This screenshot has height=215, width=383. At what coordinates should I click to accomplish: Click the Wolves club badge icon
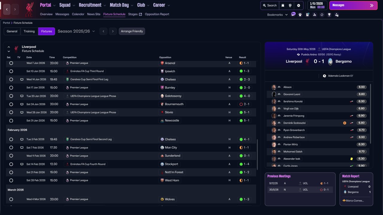click(162, 199)
